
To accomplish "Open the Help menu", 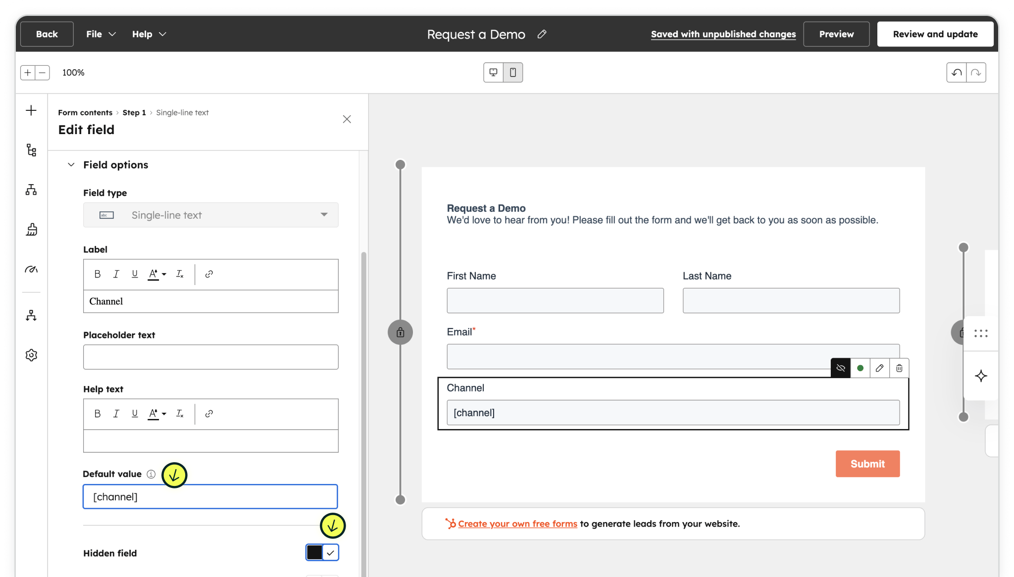I will 149,34.
